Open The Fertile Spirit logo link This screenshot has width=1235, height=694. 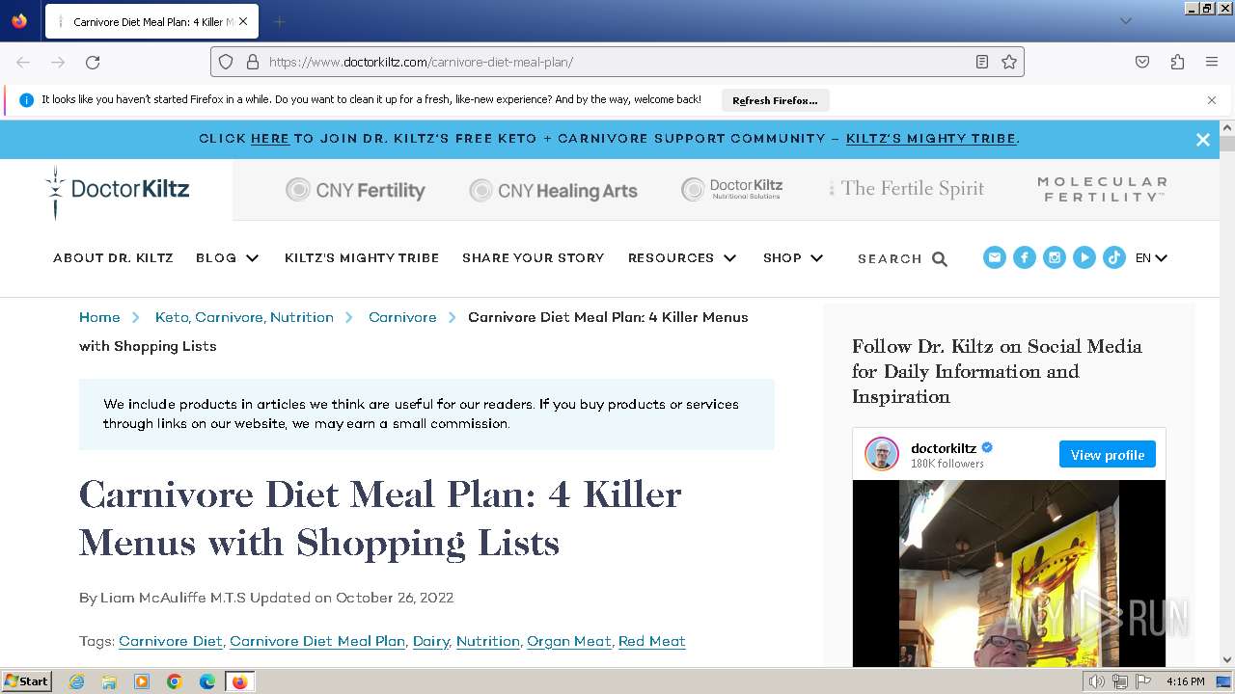(x=907, y=189)
